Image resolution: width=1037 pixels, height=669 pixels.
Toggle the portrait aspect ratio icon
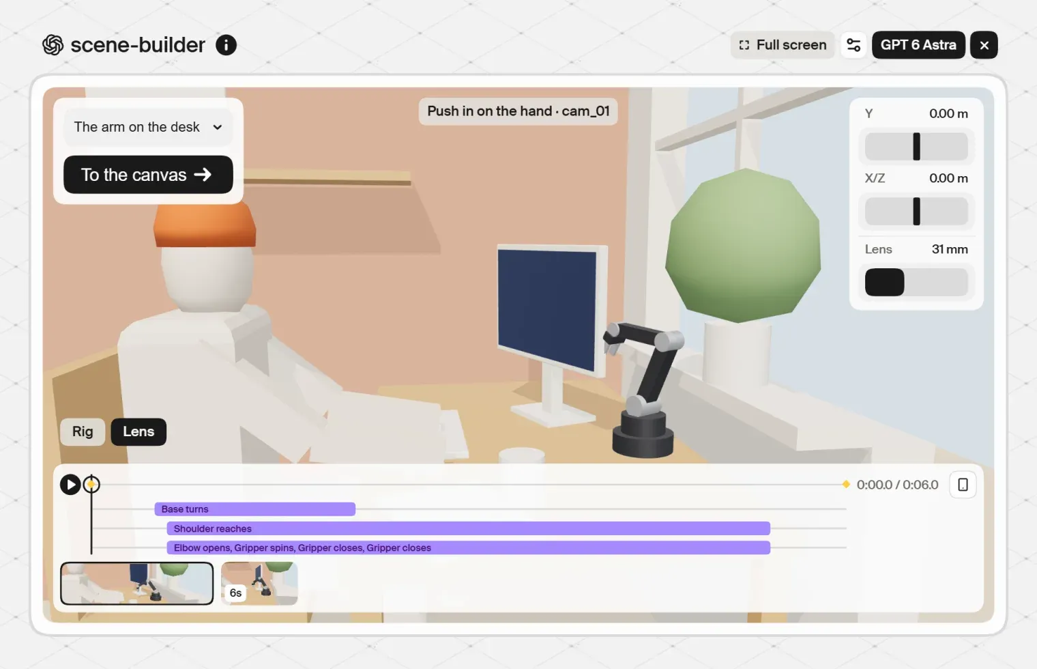point(963,485)
